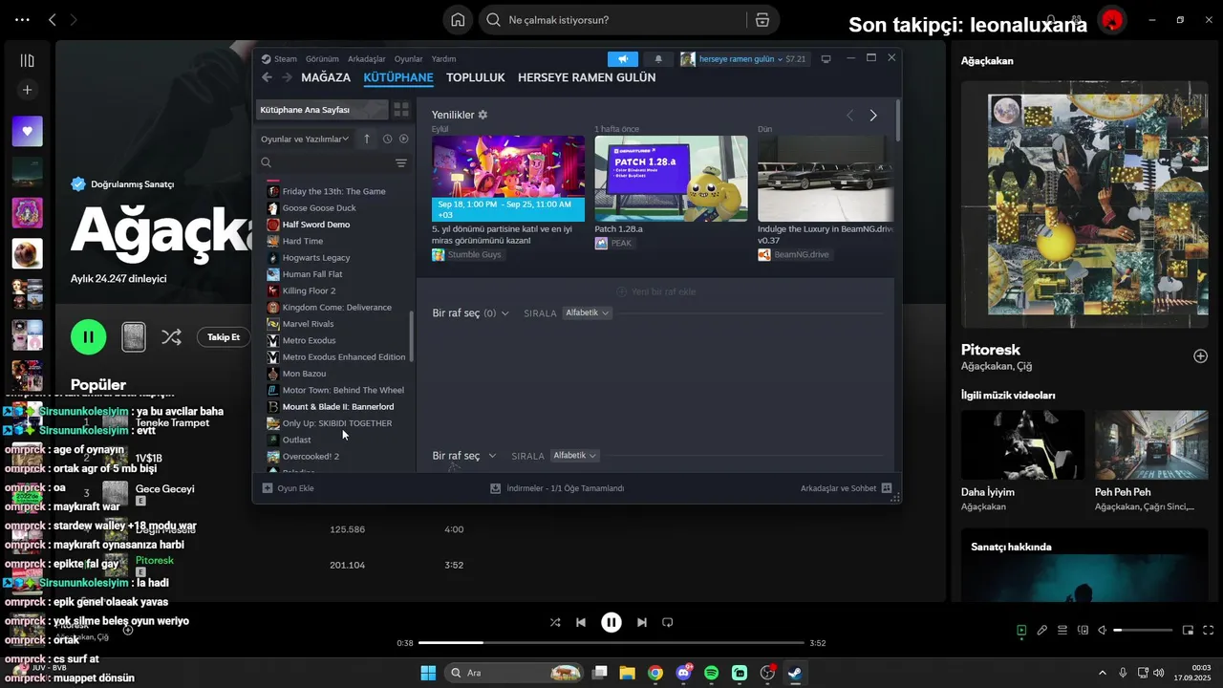Show lyrics with microphone icon
Screen dimensions: 1223x688
click(x=1042, y=631)
